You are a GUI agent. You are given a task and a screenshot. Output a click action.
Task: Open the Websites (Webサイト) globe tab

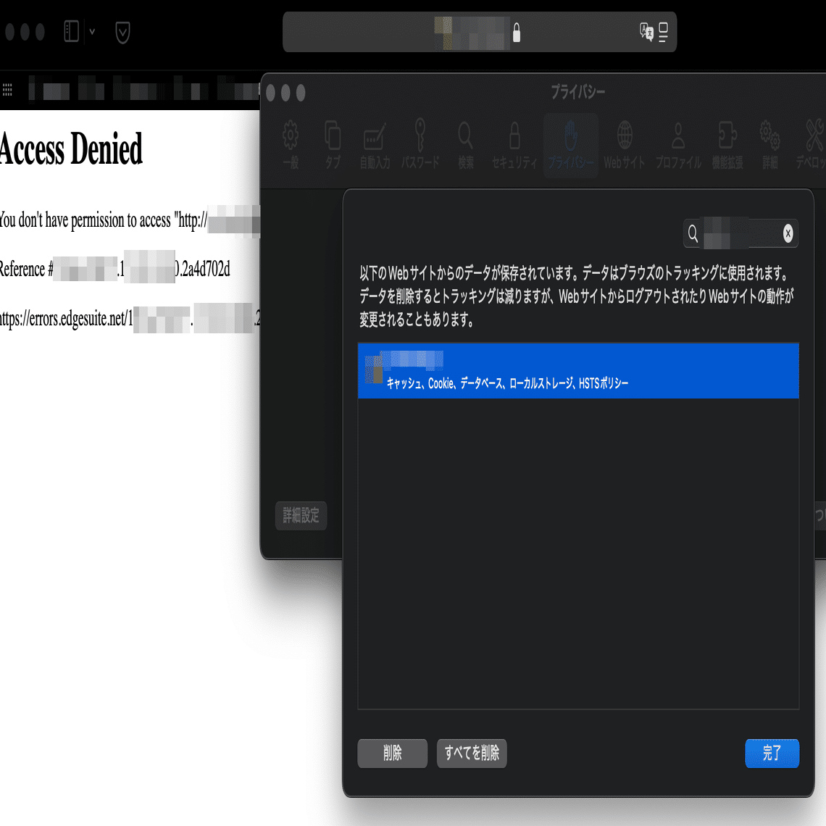(x=625, y=145)
